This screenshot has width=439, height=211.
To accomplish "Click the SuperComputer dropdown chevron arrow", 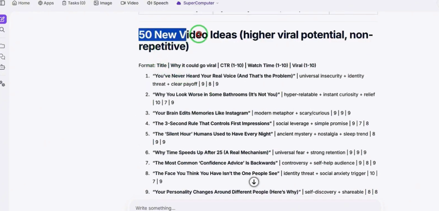I will coord(217,3).
